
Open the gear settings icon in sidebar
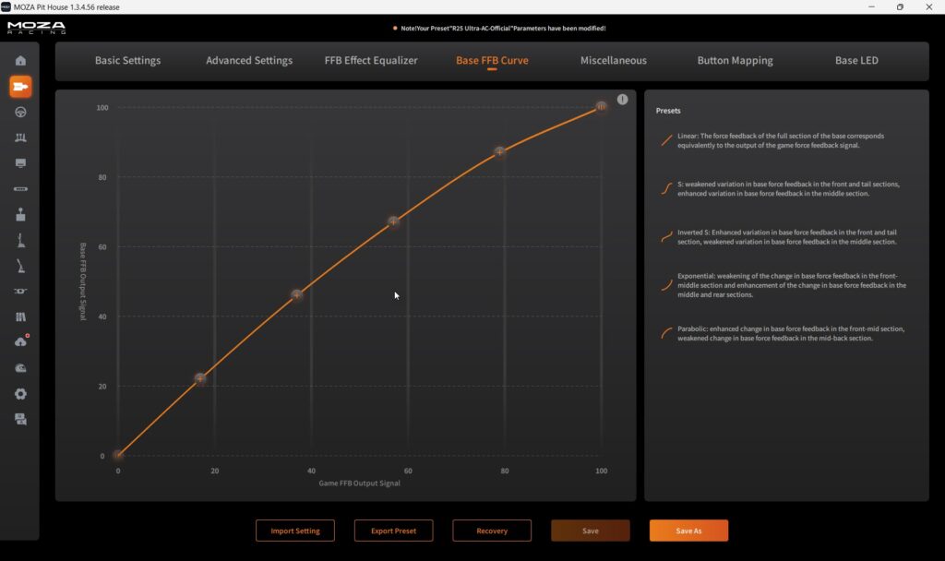[20, 393]
